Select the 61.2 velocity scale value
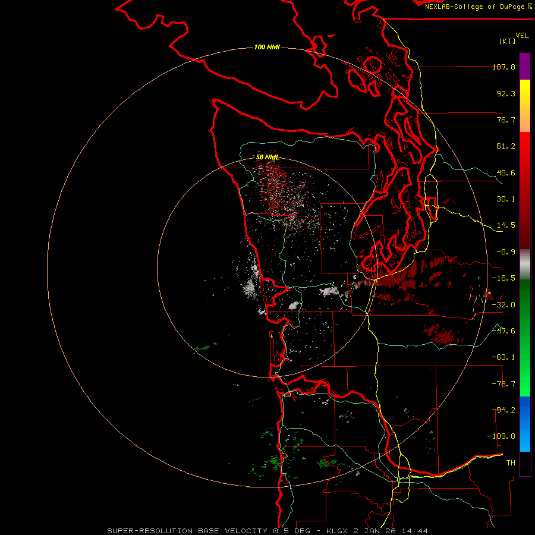535x535 pixels. tap(506, 146)
